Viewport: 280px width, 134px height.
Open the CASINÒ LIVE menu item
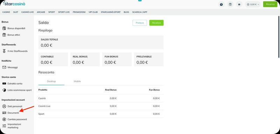(28, 12)
